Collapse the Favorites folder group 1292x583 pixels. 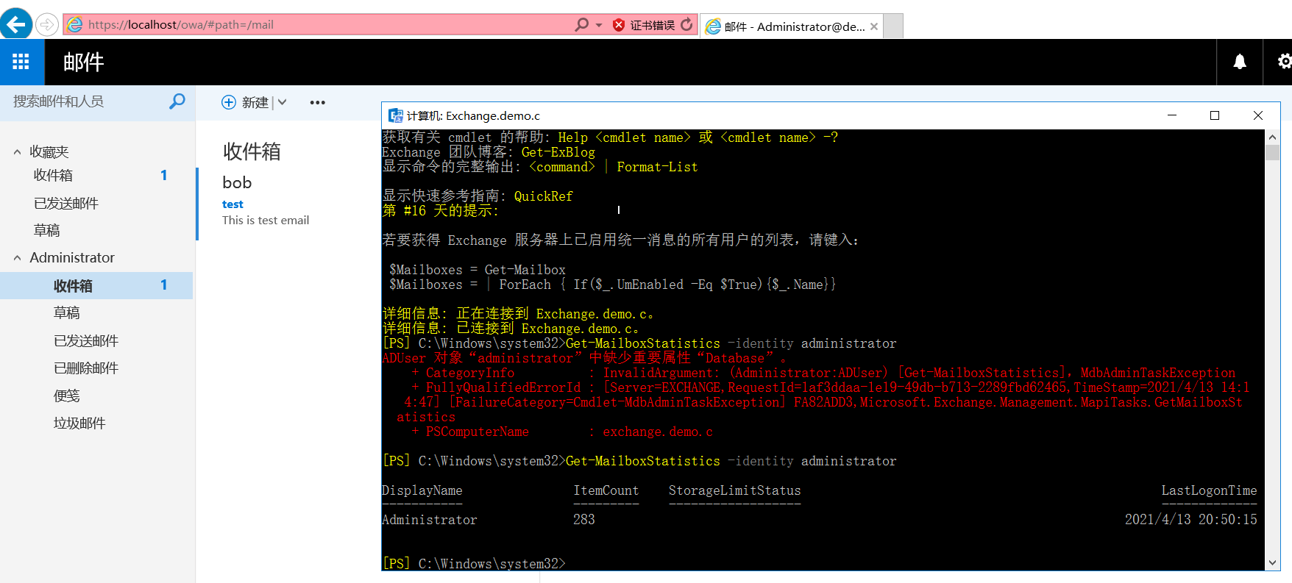click(x=18, y=152)
